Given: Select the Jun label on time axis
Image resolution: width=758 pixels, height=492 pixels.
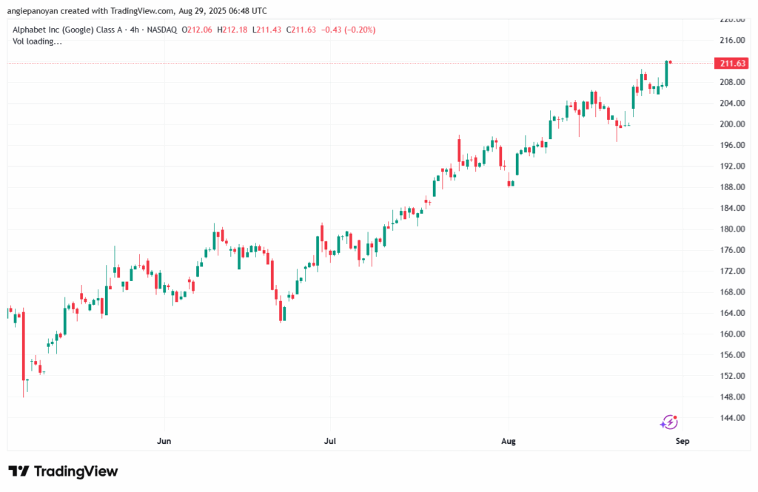Looking at the screenshot, I should (164, 442).
